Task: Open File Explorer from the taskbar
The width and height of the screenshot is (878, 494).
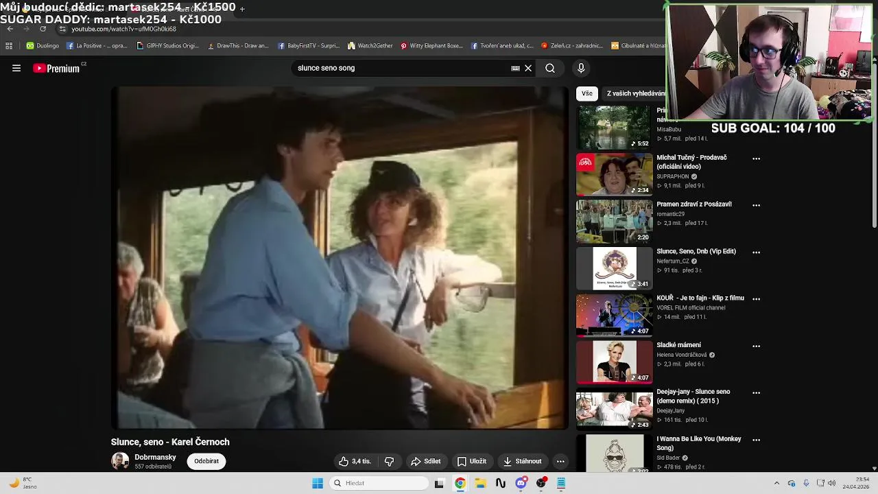Action: pos(481,483)
